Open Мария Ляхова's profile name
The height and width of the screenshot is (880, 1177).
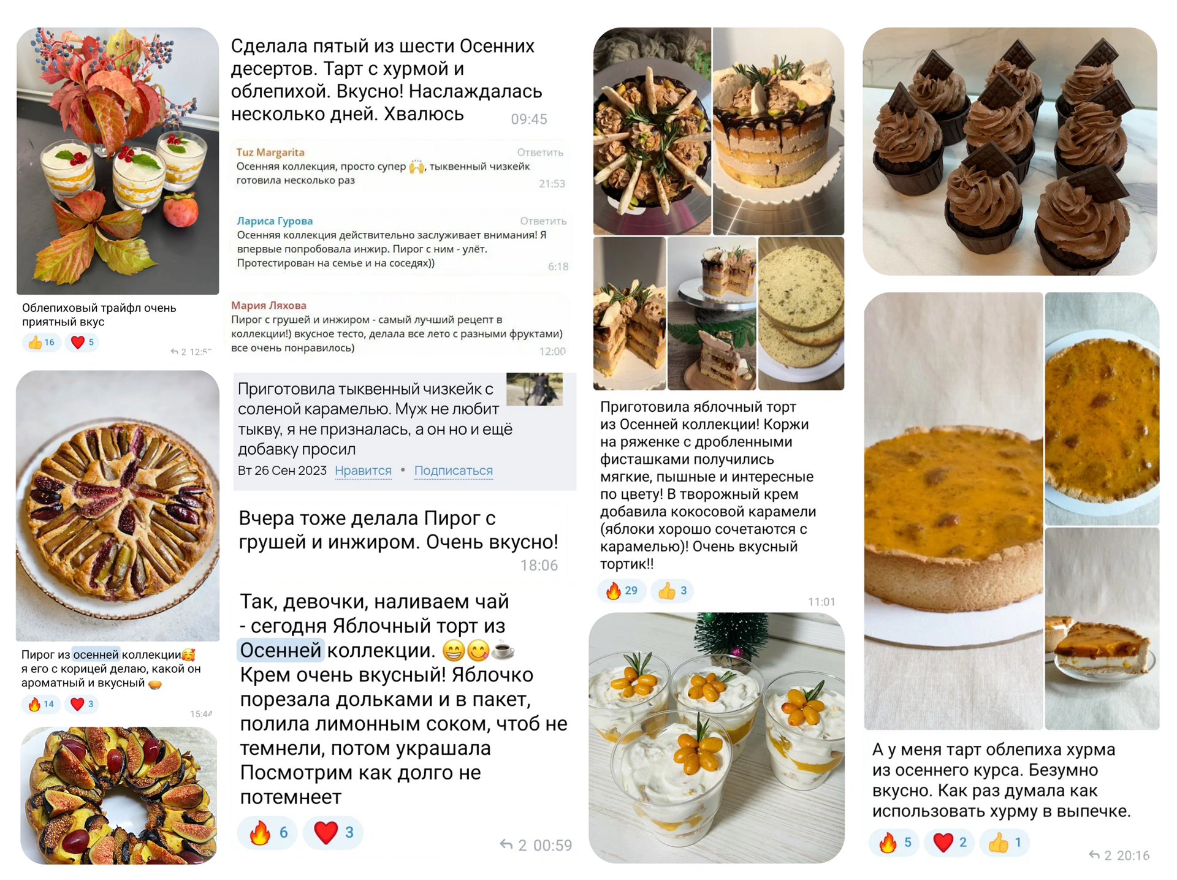(x=269, y=305)
